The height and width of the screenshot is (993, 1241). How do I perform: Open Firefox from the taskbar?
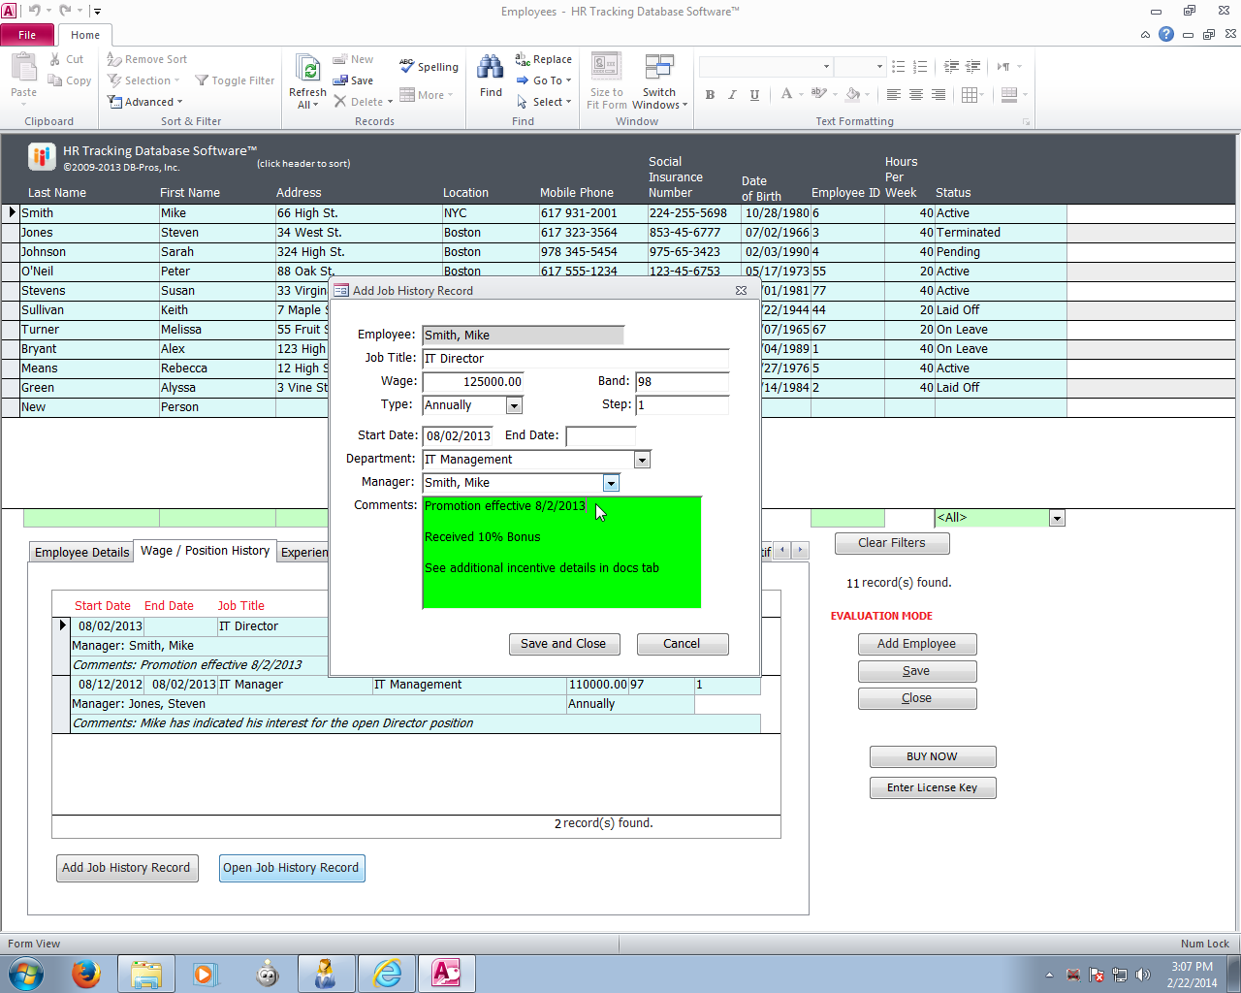86,973
